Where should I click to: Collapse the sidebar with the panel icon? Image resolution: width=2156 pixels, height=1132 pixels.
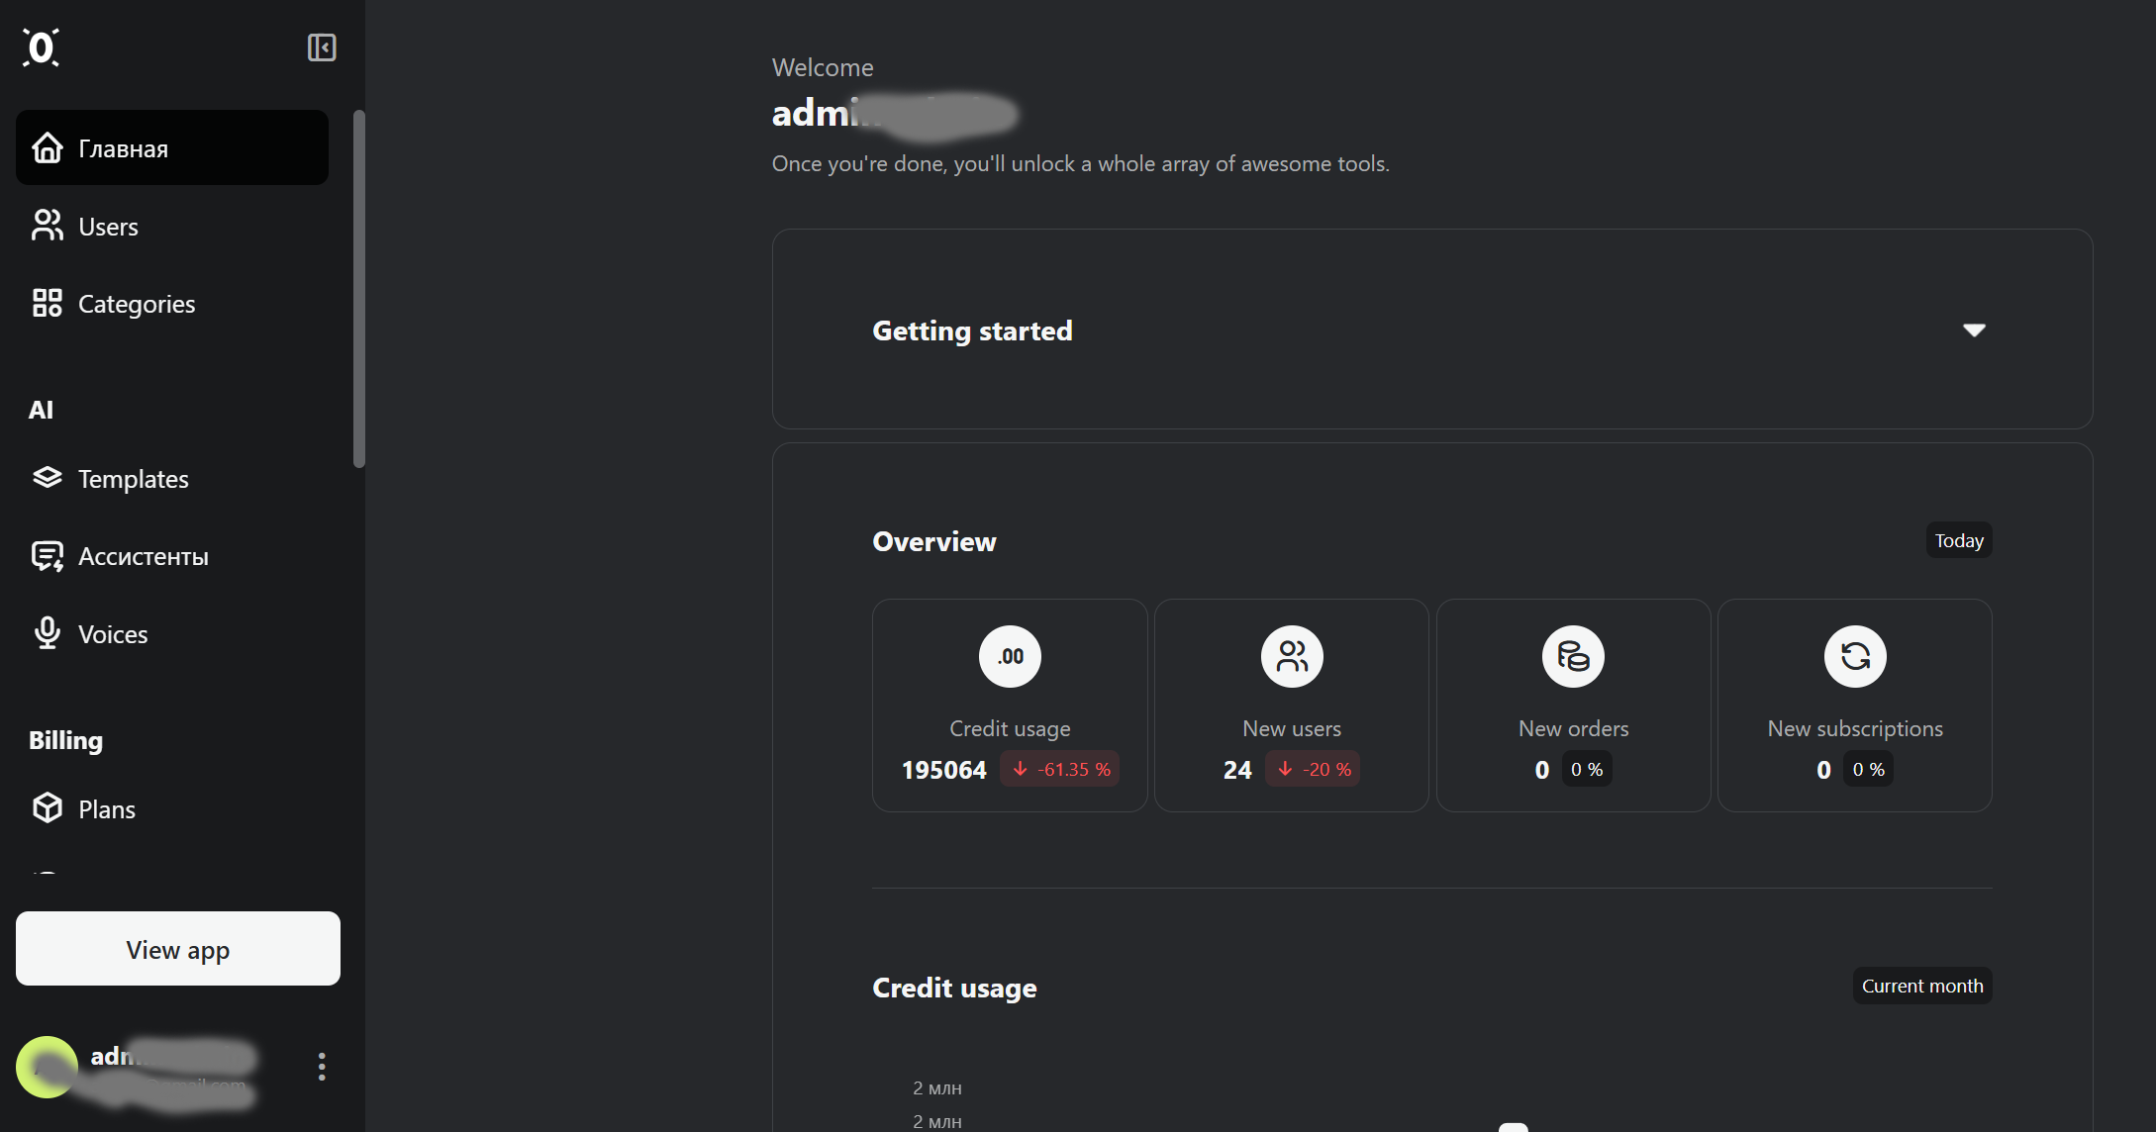(322, 47)
